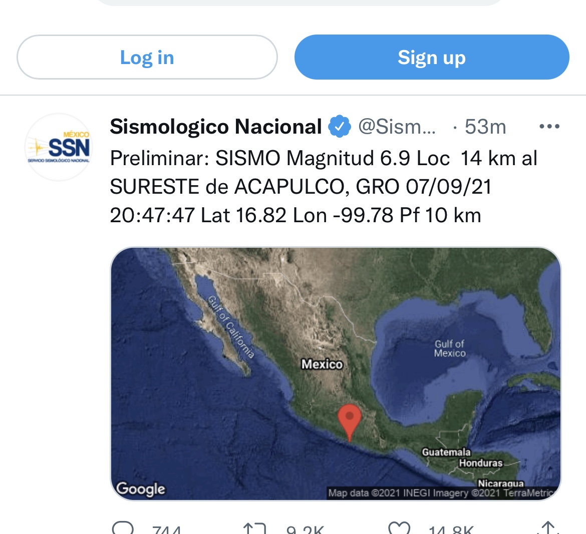
Task: Click the Log in button
Action: pos(147,57)
